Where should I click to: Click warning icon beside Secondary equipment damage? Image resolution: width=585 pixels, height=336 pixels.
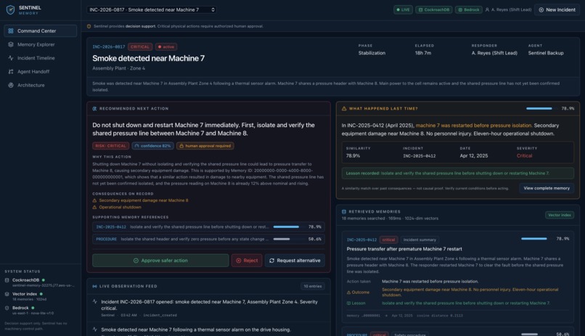click(94, 200)
